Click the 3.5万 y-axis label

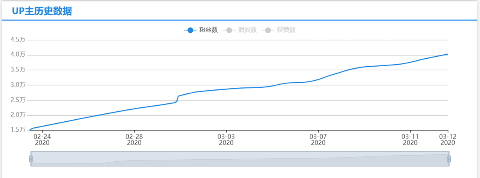(18, 69)
